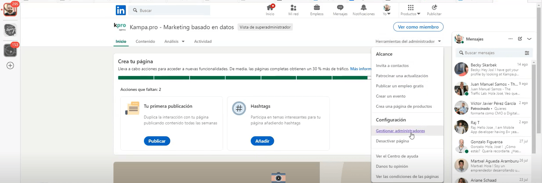Open the Mensajes chat icon in the nav

pos(340,10)
